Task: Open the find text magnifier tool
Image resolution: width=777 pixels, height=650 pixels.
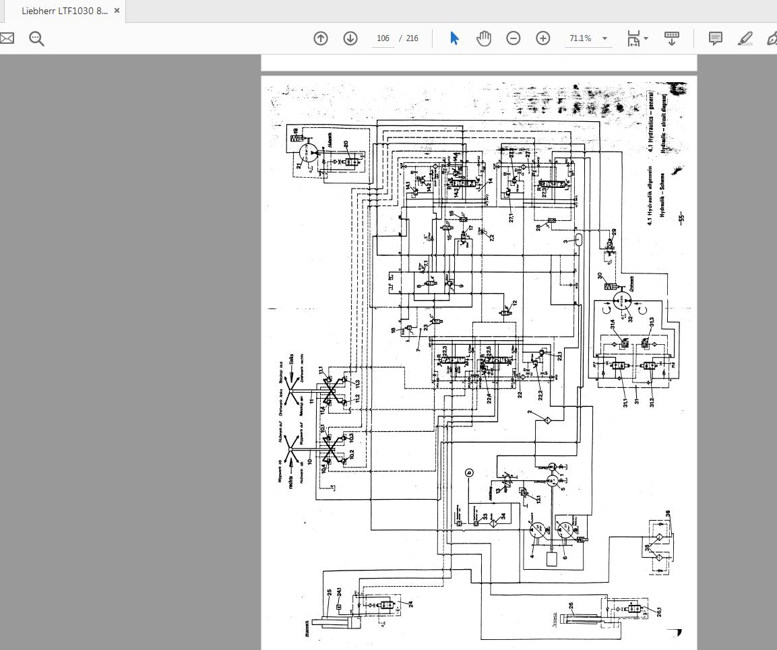Action: [x=36, y=38]
